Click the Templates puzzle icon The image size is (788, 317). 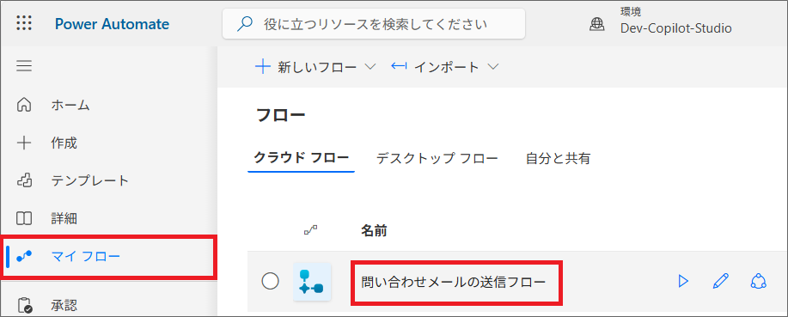[x=24, y=181]
